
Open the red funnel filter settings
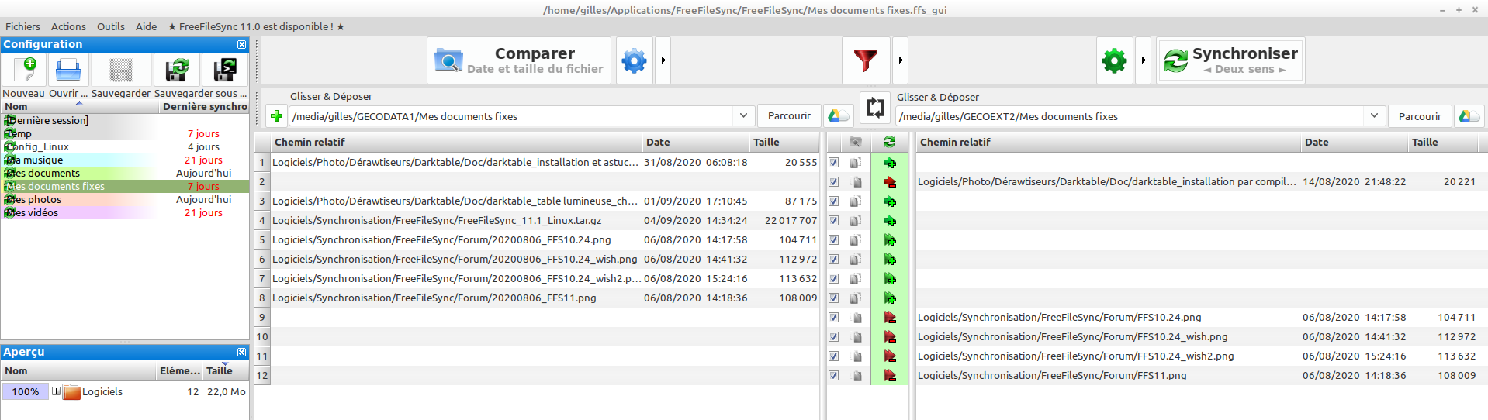[x=866, y=60]
